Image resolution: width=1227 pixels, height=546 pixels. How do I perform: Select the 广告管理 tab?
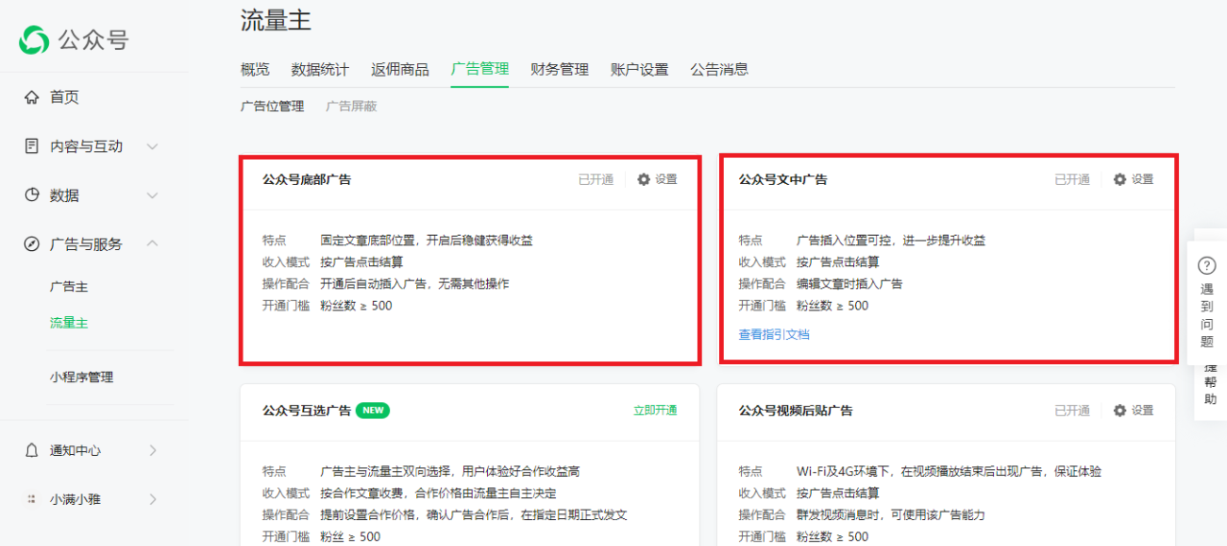[x=479, y=69]
